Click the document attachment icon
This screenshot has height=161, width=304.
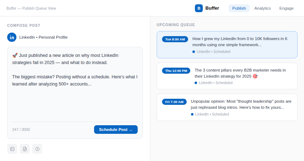pos(25,149)
